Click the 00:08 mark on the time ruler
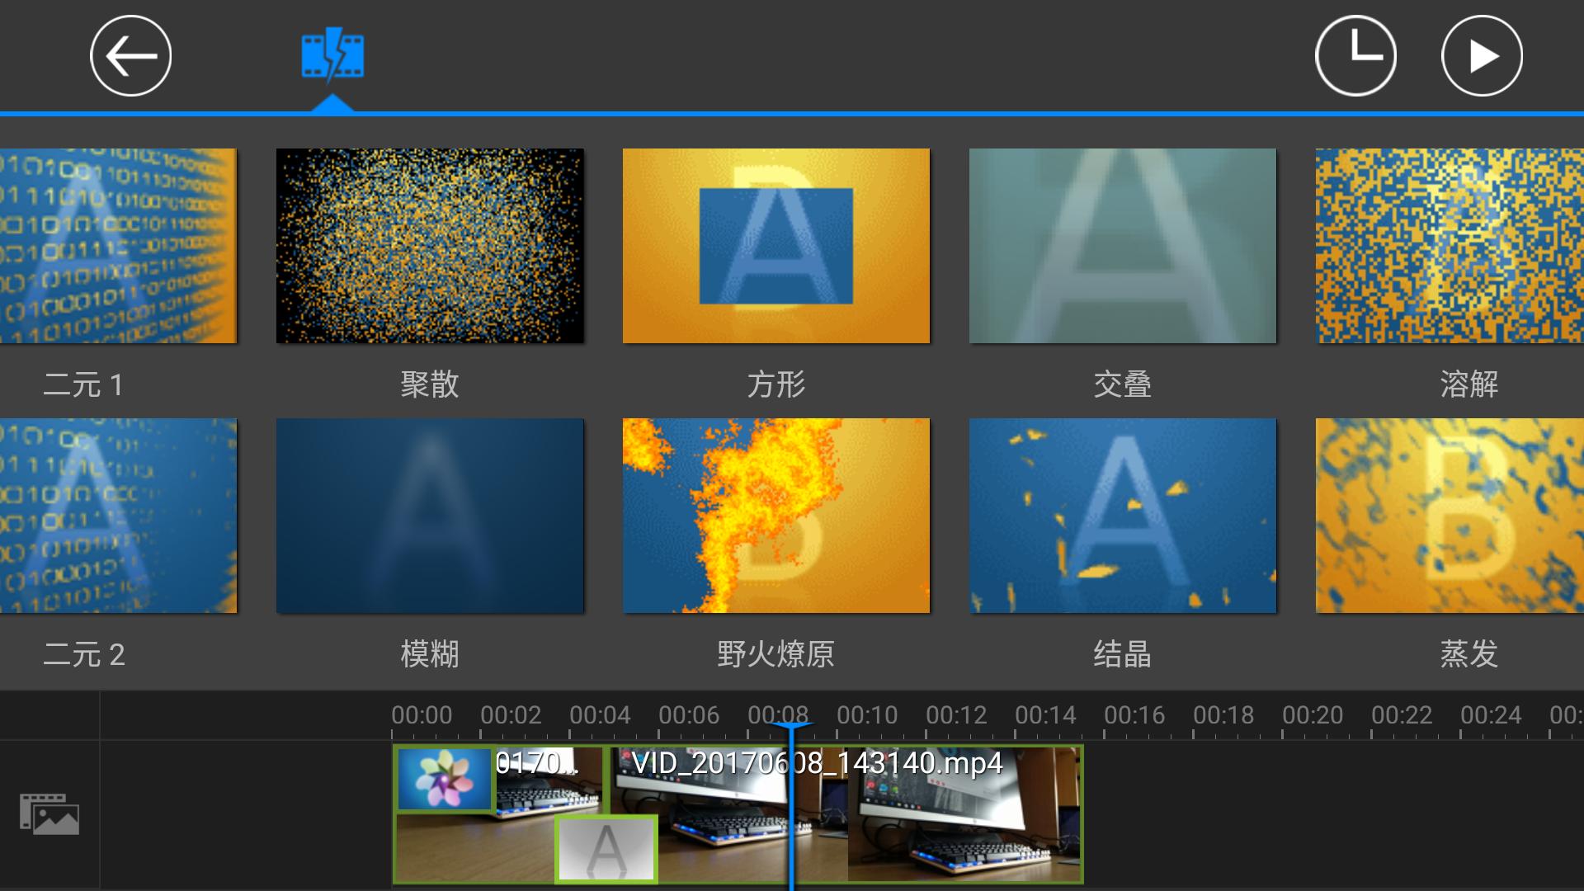Screen dimensions: 1584x891 (780, 715)
